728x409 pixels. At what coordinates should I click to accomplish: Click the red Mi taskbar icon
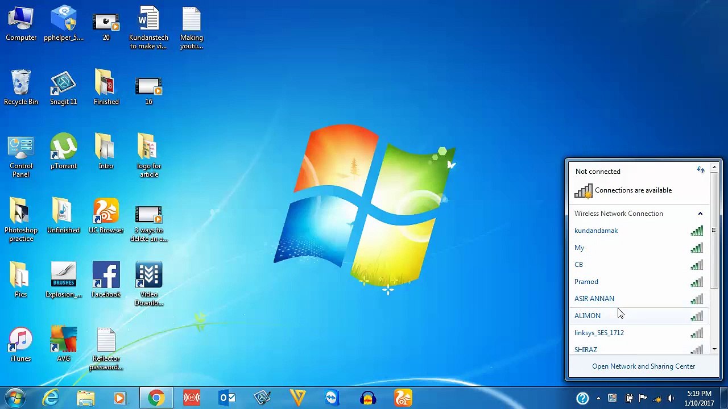click(192, 398)
